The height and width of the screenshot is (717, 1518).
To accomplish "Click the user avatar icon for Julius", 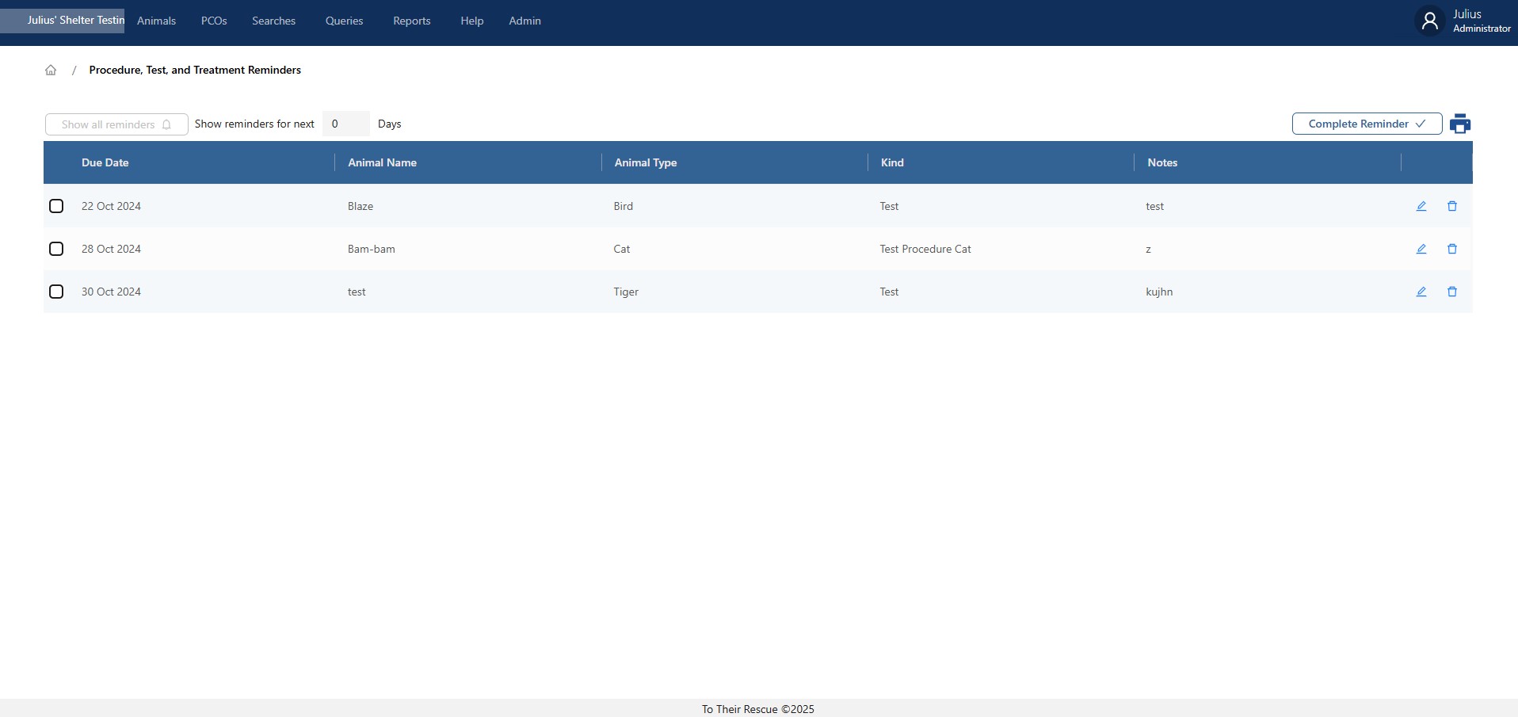I will [1429, 21].
